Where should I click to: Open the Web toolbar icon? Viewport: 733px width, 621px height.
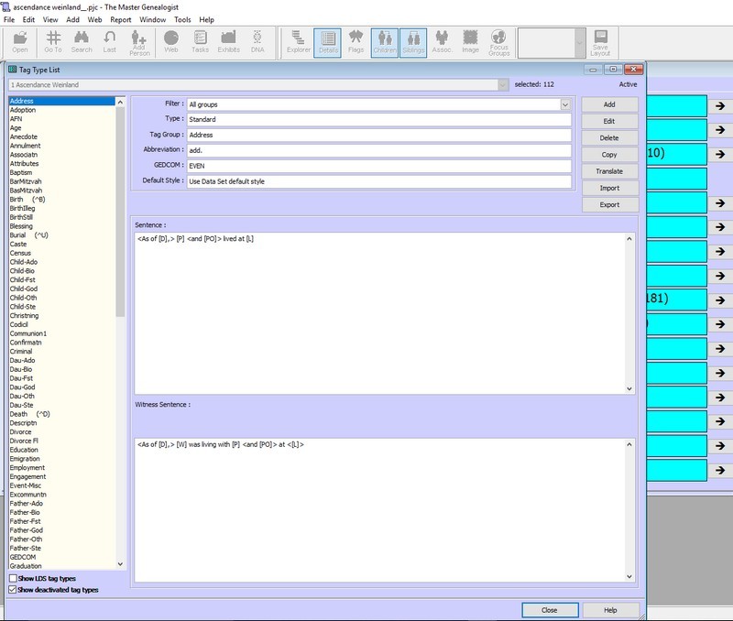171,42
